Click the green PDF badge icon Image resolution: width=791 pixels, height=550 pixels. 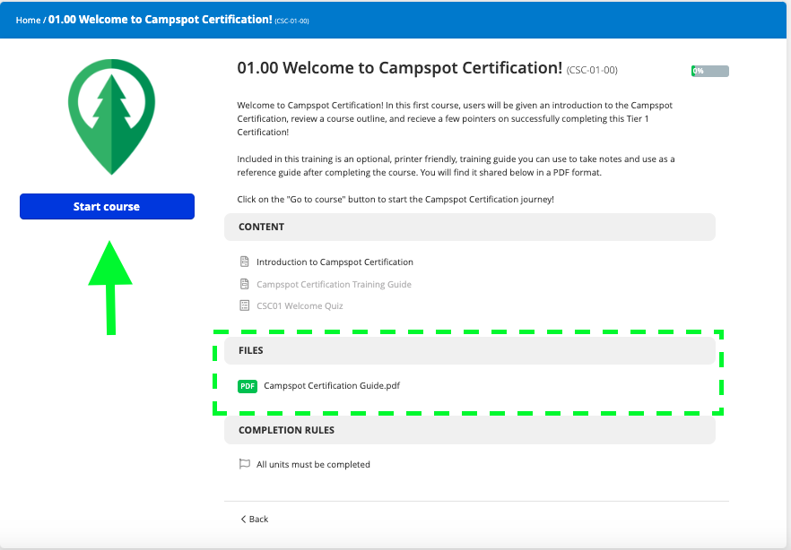pyautogui.click(x=247, y=386)
